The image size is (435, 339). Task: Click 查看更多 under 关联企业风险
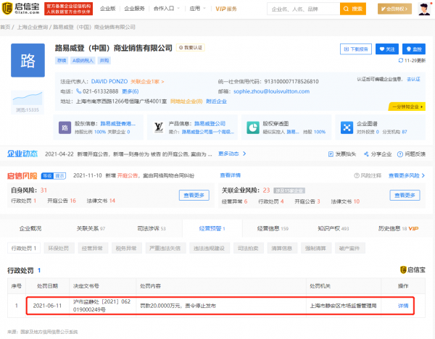tap(405, 195)
